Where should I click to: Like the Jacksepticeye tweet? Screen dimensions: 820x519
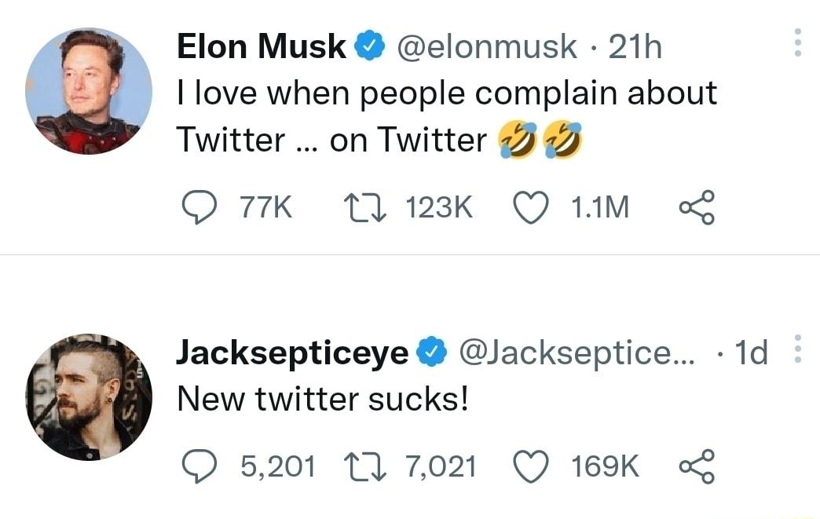[x=530, y=466]
